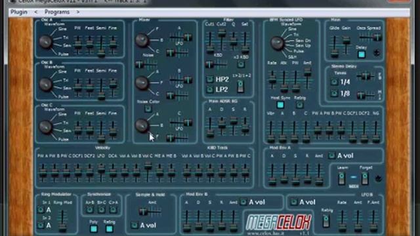The image size is (420, 236).
Task: Click the Mixer Noise level slider
Action: point(146,64)
